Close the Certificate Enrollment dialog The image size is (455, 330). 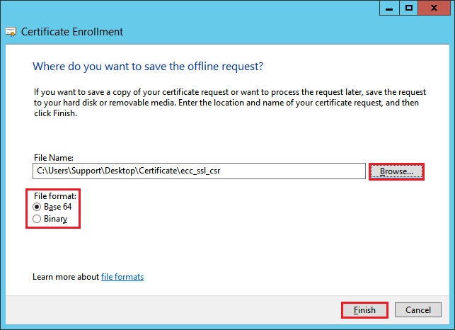tap(435, 7)
